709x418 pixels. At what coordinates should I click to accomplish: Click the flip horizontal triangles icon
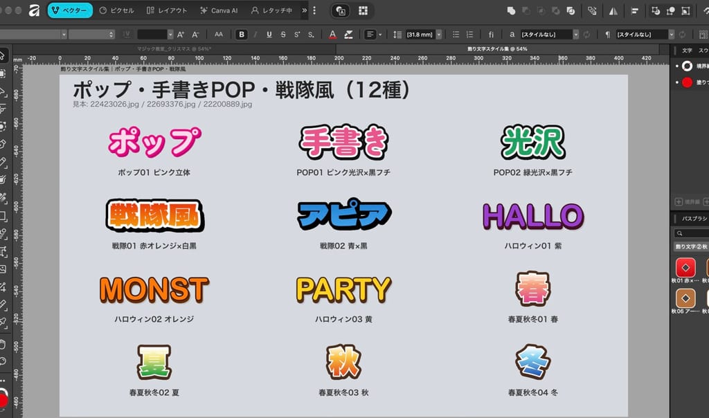pos(613,11)
